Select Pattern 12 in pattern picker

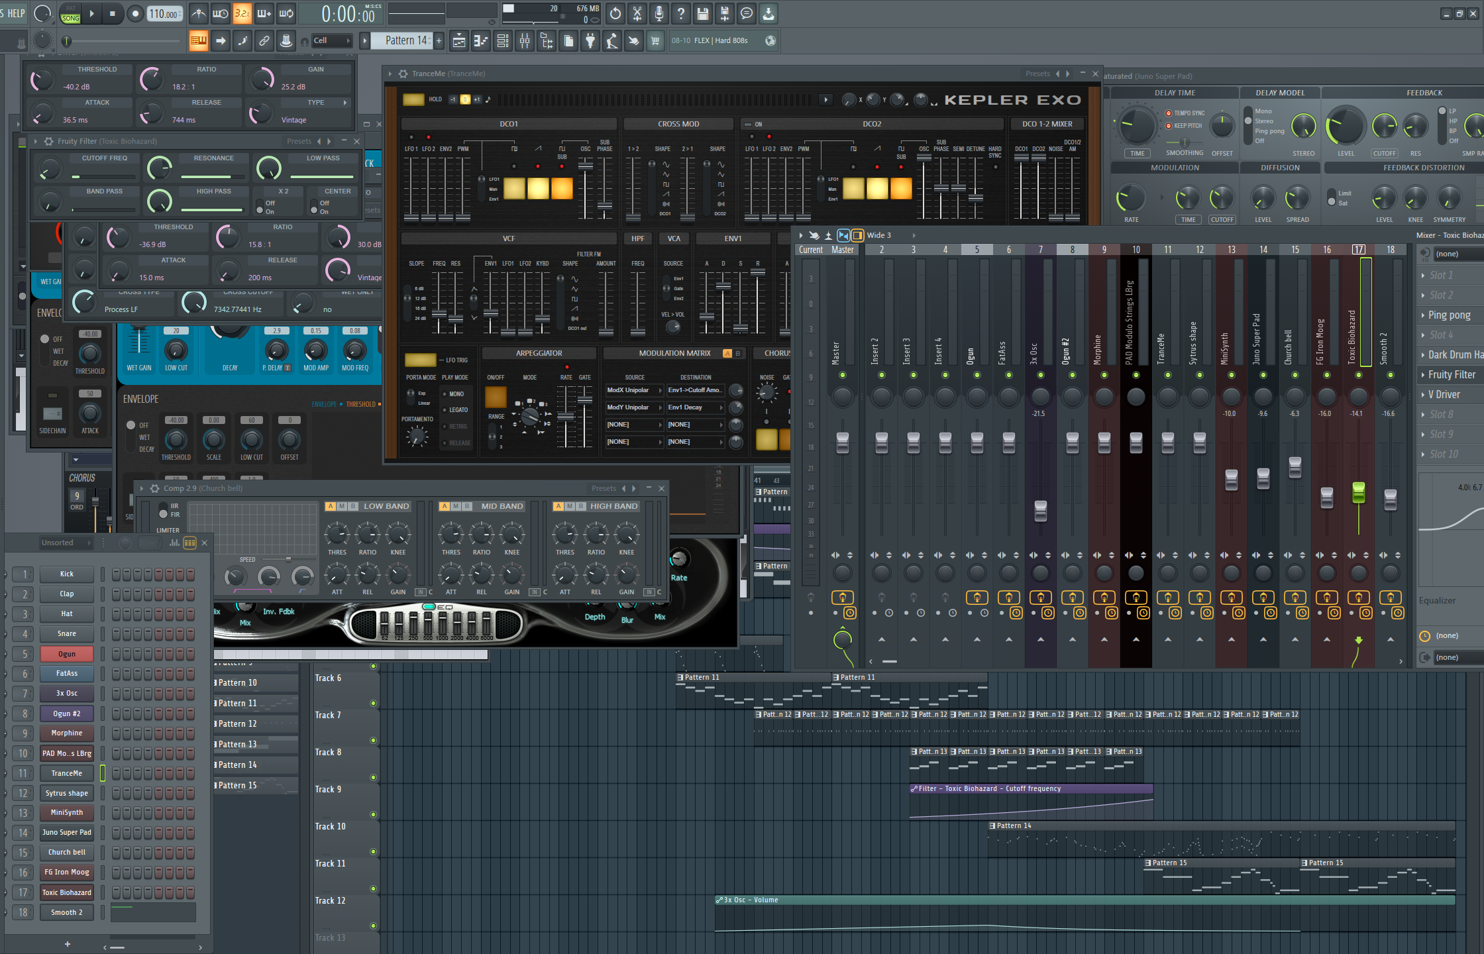pos(256,724)
